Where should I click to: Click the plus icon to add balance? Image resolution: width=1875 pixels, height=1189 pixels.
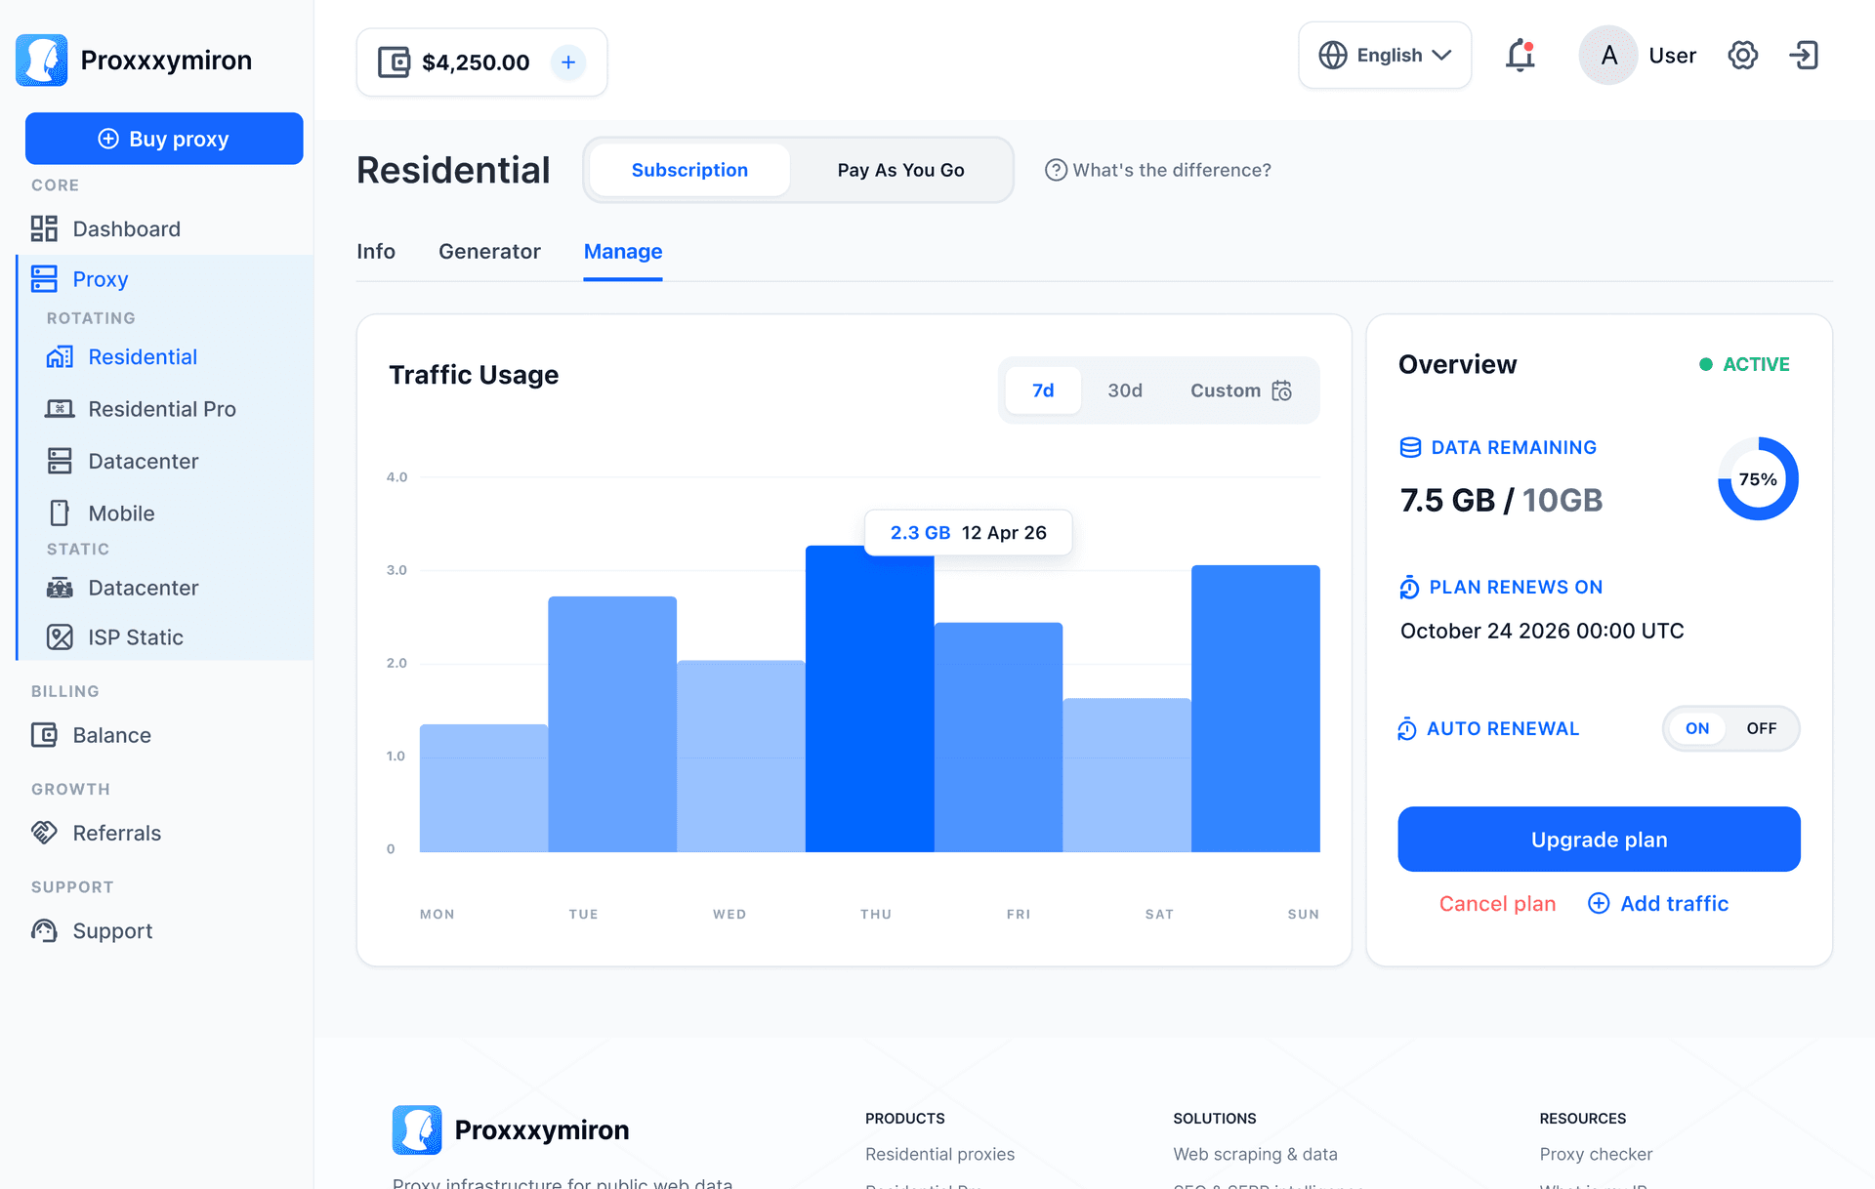point(568,62)
